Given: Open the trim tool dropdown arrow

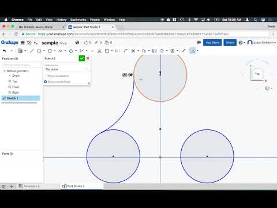Looking at the screenshot, I should (x=138, y=51).
